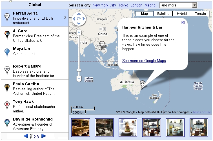
Task: Select Tony Hawk list entry name
Action: [x=23, y=101]
